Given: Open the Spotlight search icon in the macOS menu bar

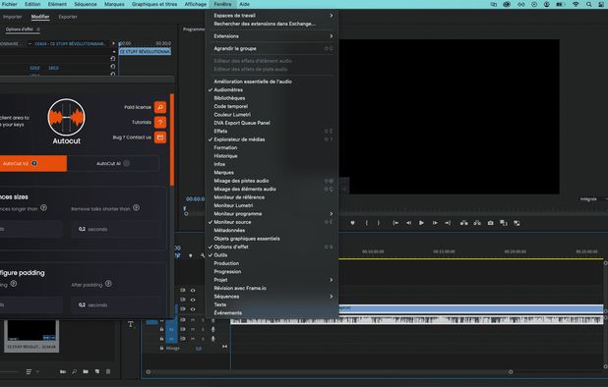Looking at the screenshot, I should click(589, 4).
